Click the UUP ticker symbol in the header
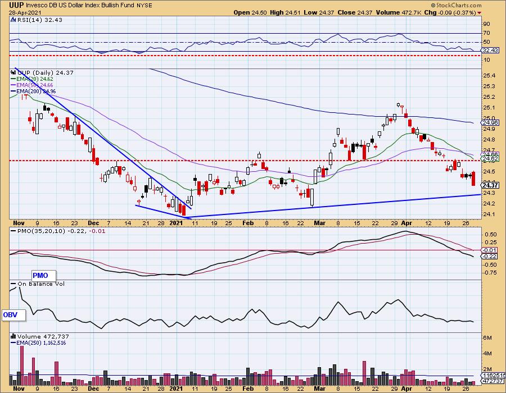This screenshot has width=506, height=393. (x=16, y=5)
